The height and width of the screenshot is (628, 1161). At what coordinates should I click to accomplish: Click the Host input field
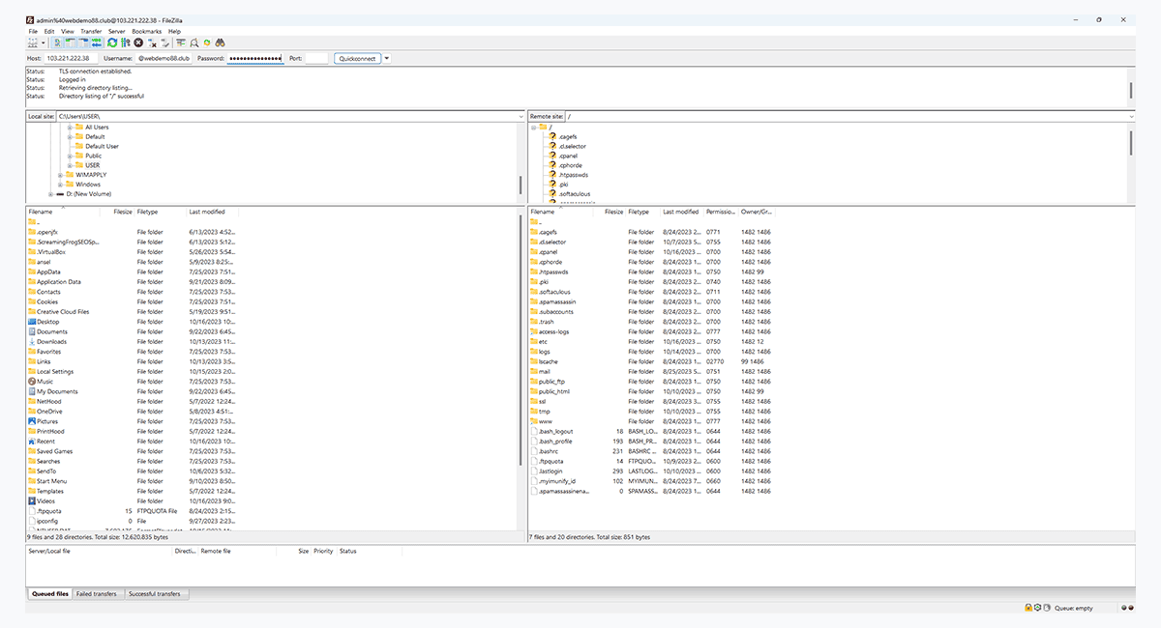(x=72, y=58)
